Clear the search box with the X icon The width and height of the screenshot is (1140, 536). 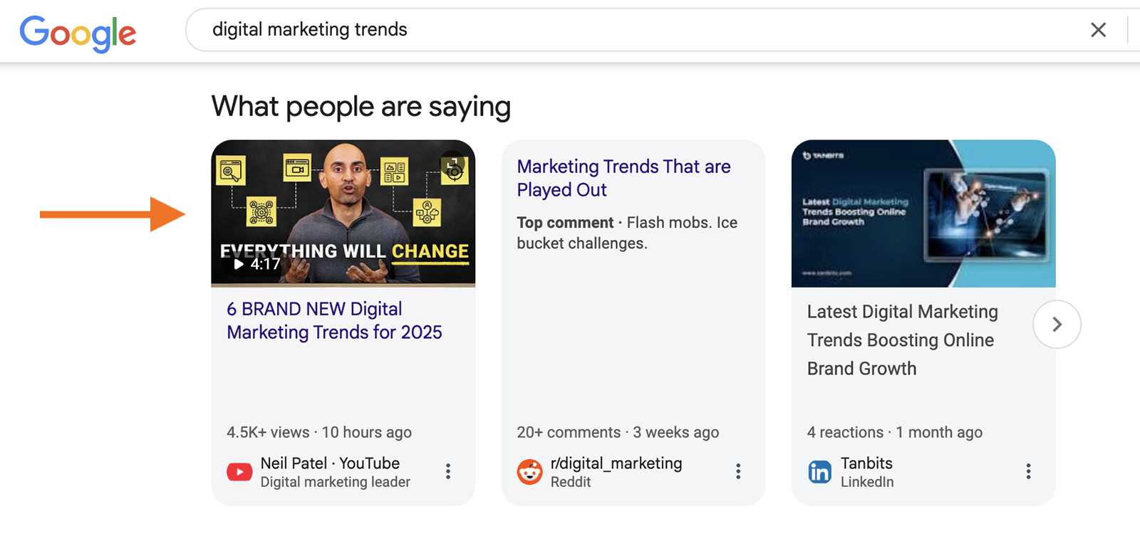1098,30
